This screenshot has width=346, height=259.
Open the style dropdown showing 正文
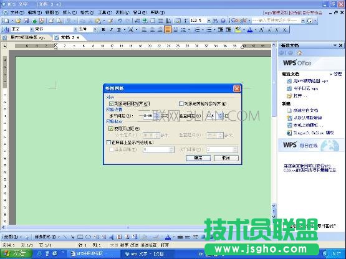coord(31,29)
